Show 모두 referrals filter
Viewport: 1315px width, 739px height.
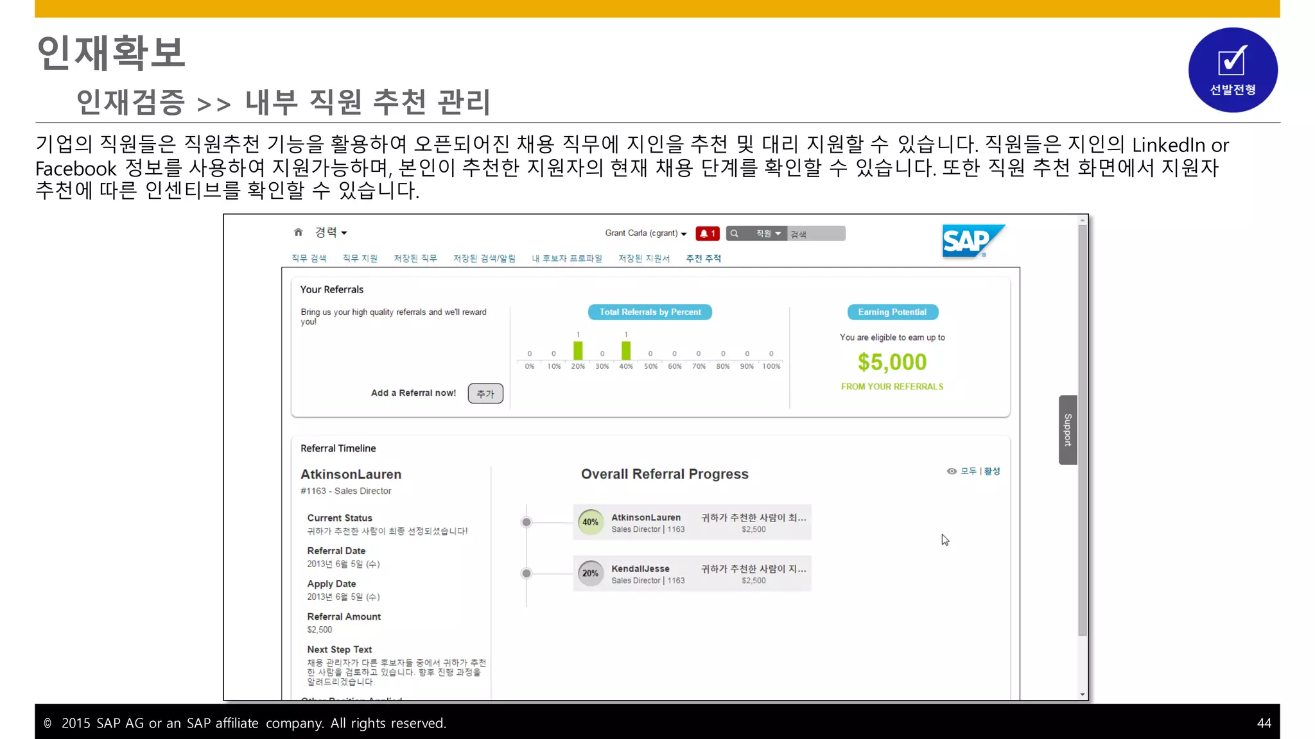click(x=968, y=471)
